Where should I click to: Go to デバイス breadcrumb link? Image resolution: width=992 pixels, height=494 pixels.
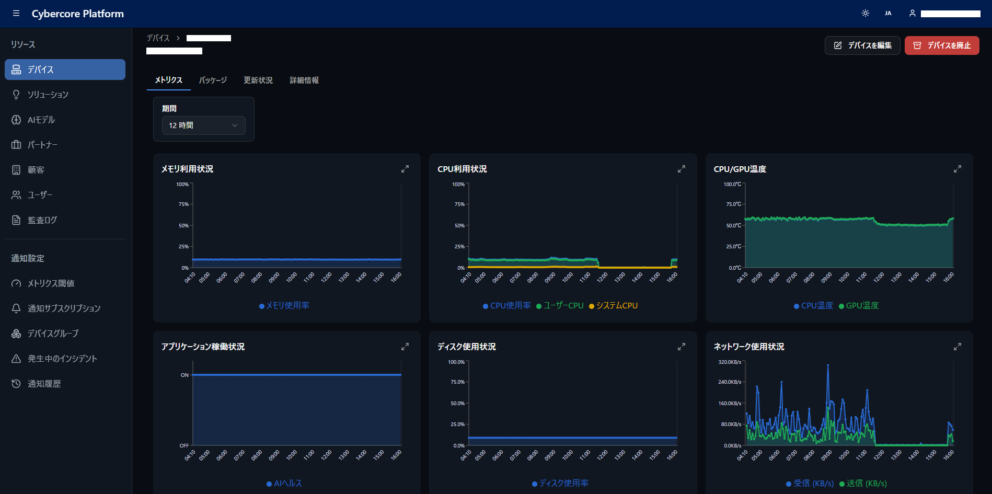158,38
